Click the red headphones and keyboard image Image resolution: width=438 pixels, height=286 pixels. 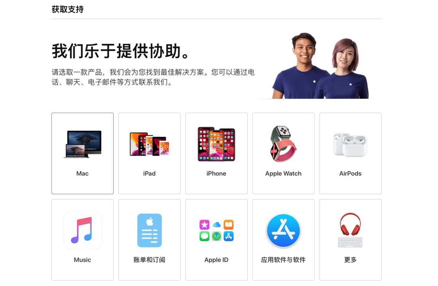pos(350,230)
